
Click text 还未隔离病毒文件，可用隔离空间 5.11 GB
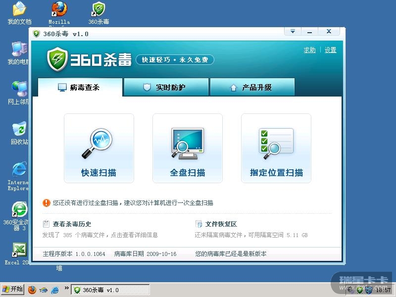(251, 235)
